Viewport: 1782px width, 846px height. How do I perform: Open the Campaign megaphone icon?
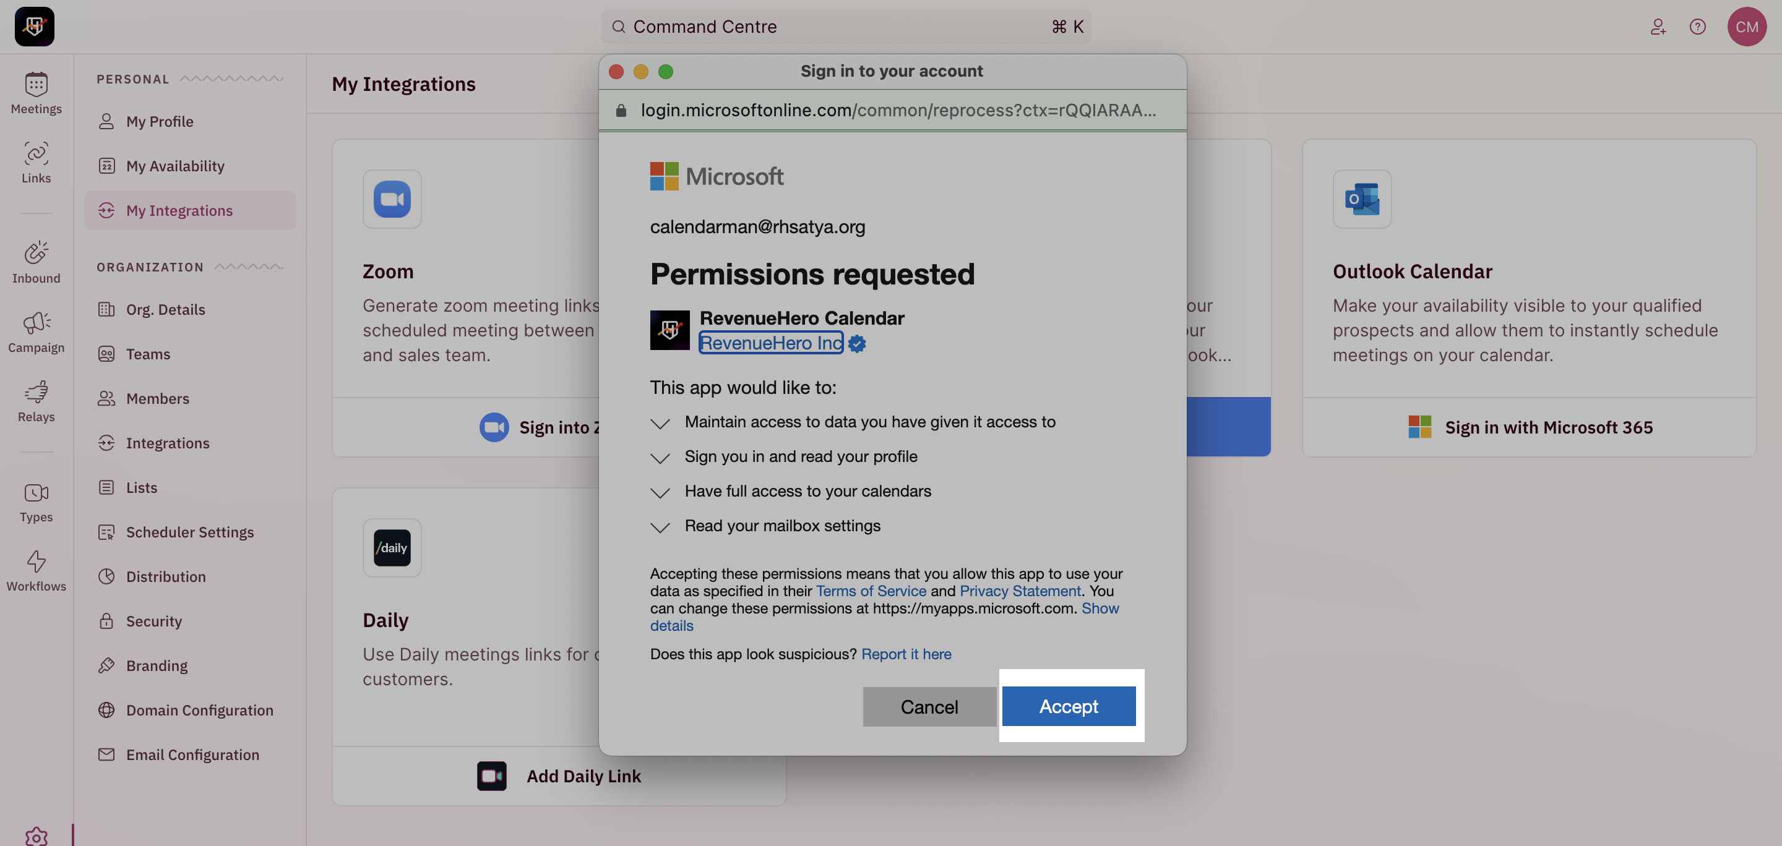(x=36, y=322)
